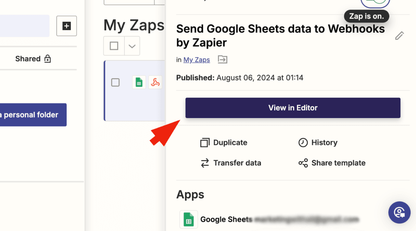Image resolution: width=416 pixels, height=231 pixels.
Task: Tick the select-all checkbox under My Zaps
Action: point(114,46)
